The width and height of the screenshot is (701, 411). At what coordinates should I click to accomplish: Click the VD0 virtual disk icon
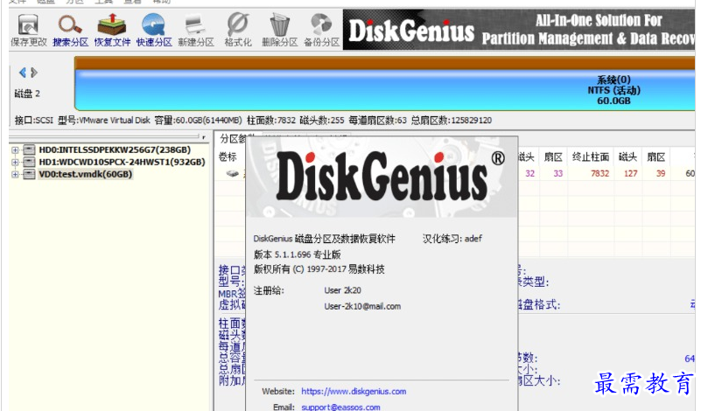click(x=29, y=174)
